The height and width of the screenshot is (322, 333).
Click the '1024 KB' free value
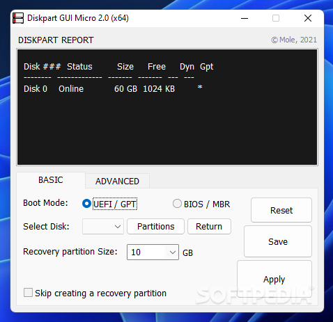tap(159, 89)
